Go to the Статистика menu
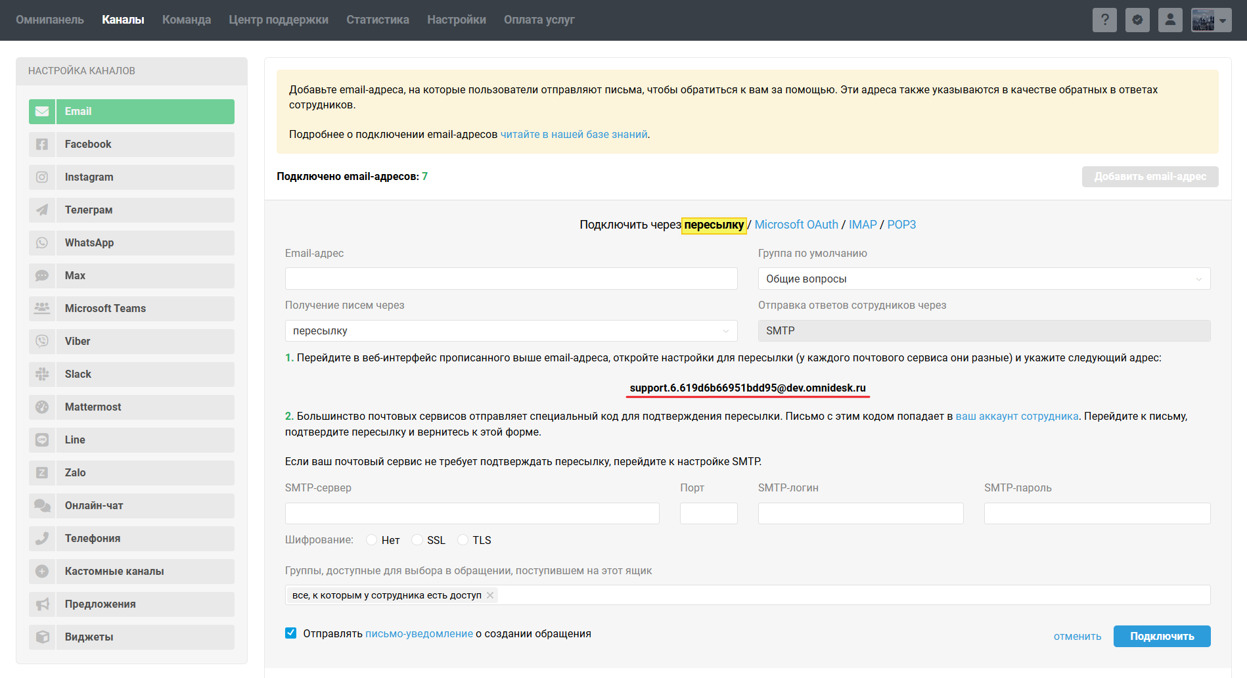1247x678 pixels. (378, 20)
